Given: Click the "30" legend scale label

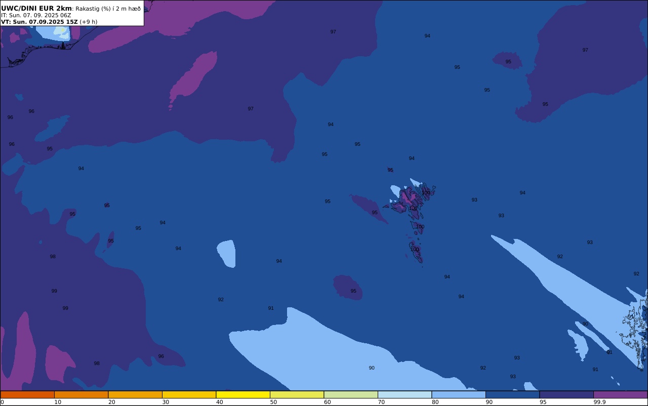Looking at the screenshot, I should (x=166, y=402).
